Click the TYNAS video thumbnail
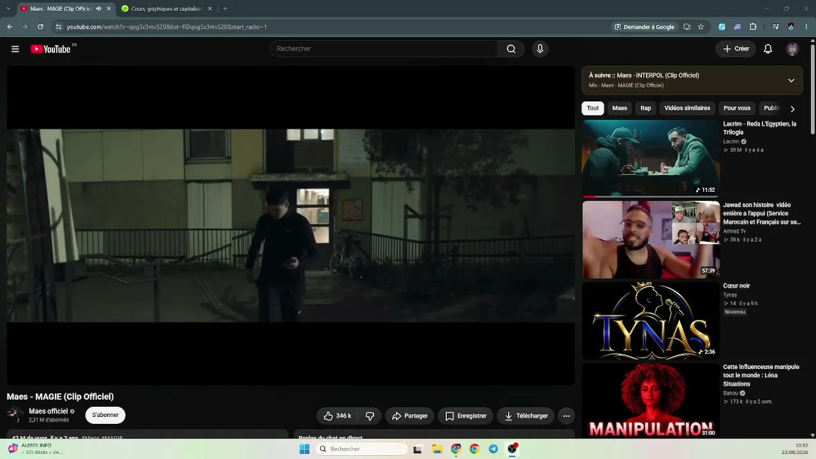Viewport: 816px width, 459px height. pos(651,321)
